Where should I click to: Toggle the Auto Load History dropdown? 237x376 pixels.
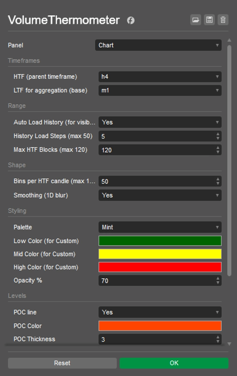(160, 122)
